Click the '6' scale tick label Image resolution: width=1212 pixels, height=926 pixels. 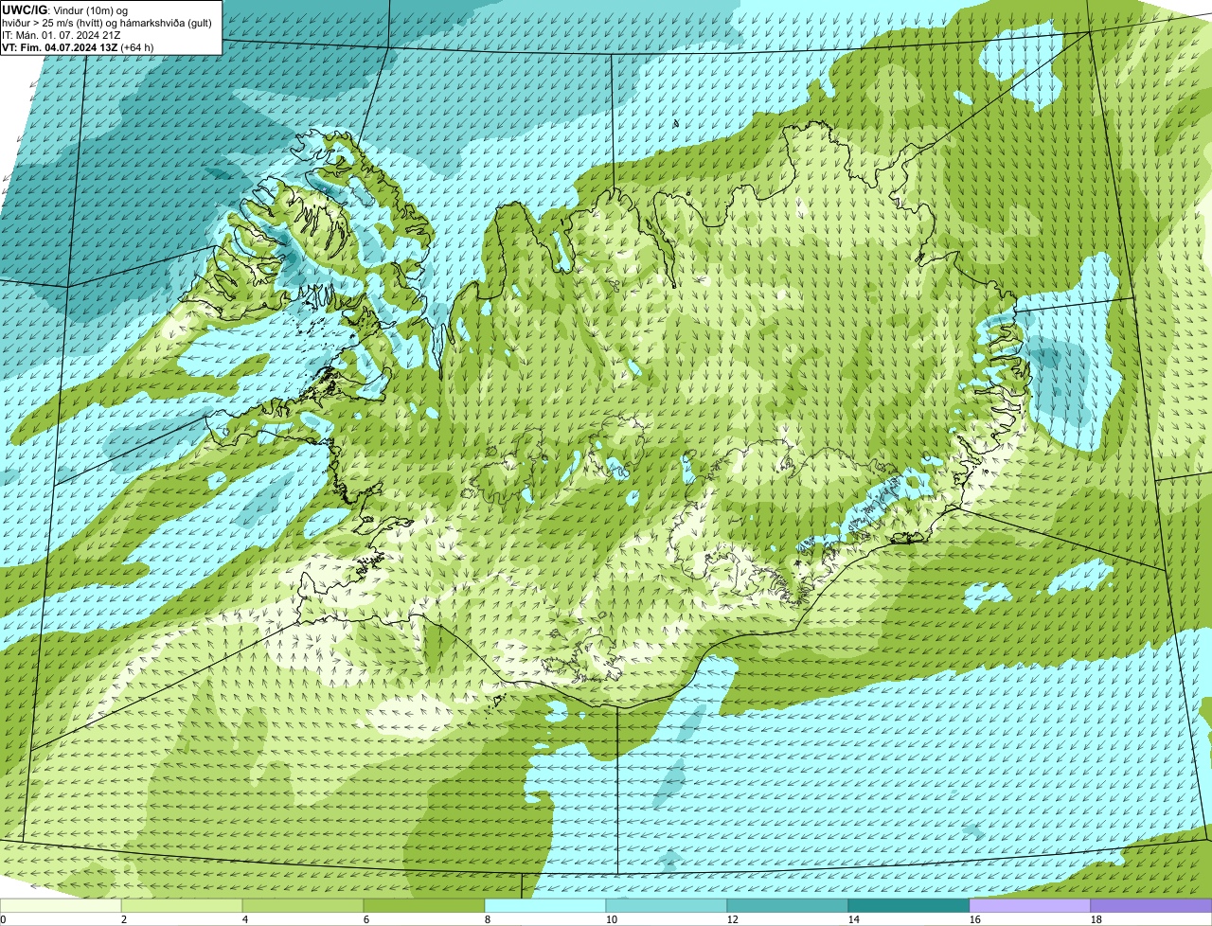click(x=365, y=919)
